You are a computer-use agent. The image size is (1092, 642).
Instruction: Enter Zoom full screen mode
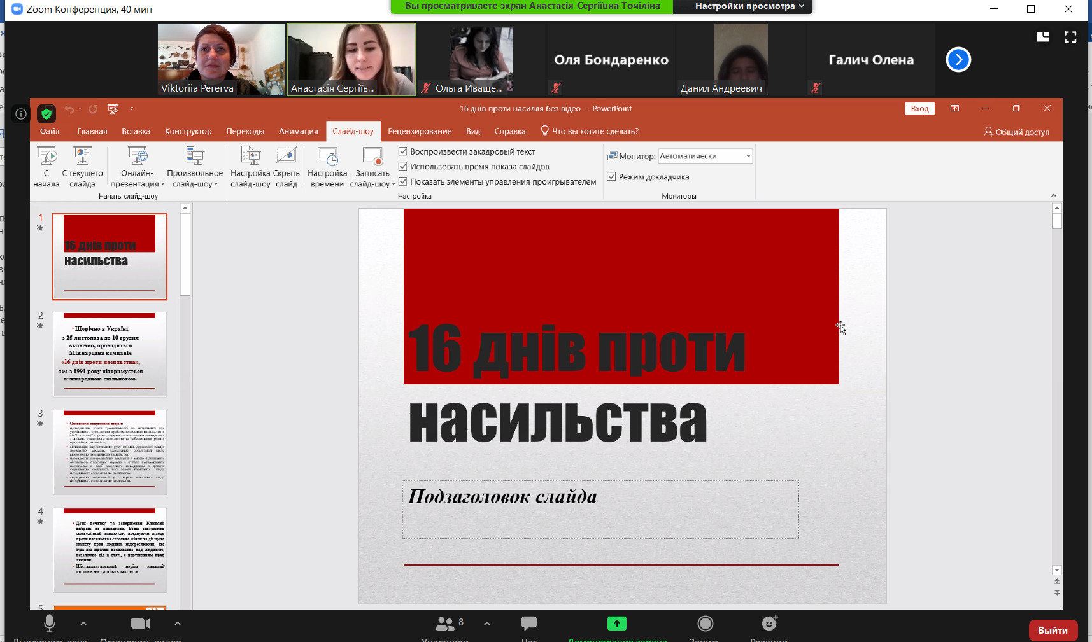click(1070, 37)
